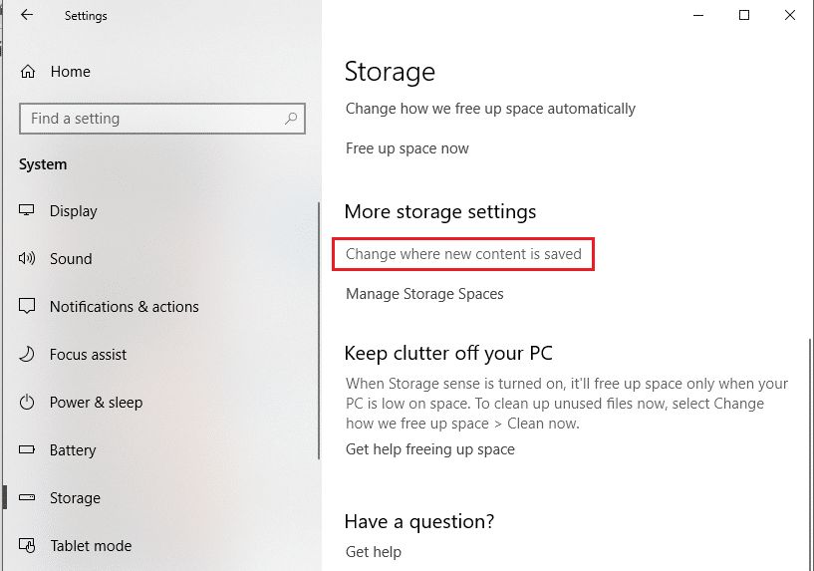This screenshot has height=571, width=814.
Task: Click the Display monitor icon
Action: click(28, 211)
